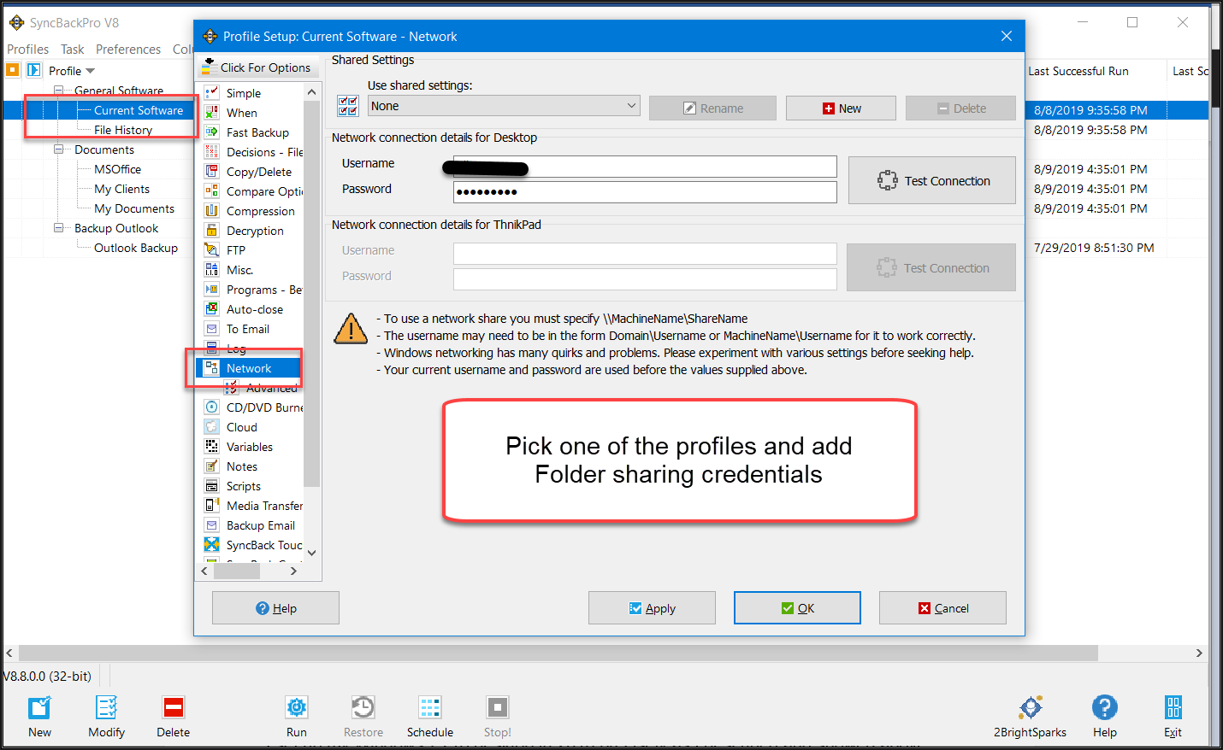Open the Backup Email settings page

(261, 525)
